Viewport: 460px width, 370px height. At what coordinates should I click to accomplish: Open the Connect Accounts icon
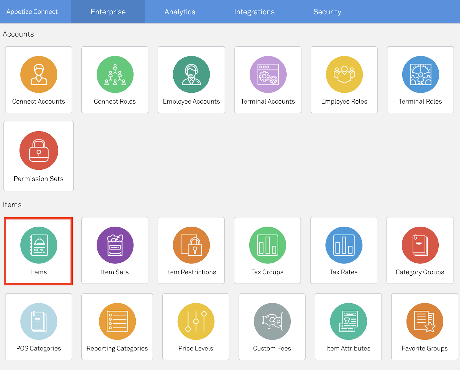(39, 75)
